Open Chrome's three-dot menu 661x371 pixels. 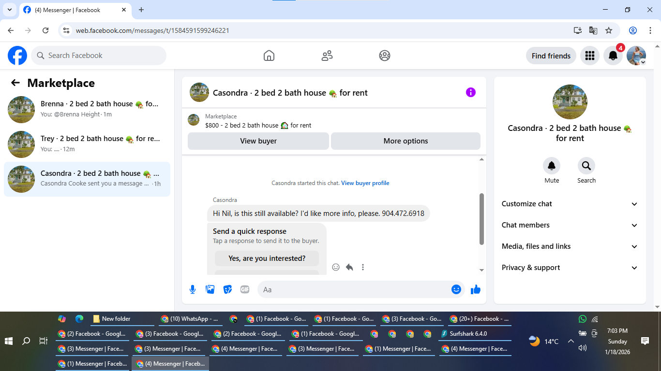pyautogui.click(x=650, y=30)
